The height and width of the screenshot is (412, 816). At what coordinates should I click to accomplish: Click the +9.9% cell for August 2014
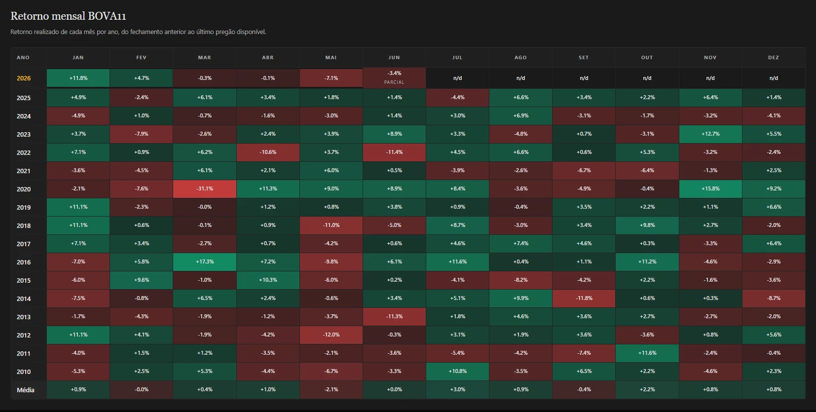point(520,298)
